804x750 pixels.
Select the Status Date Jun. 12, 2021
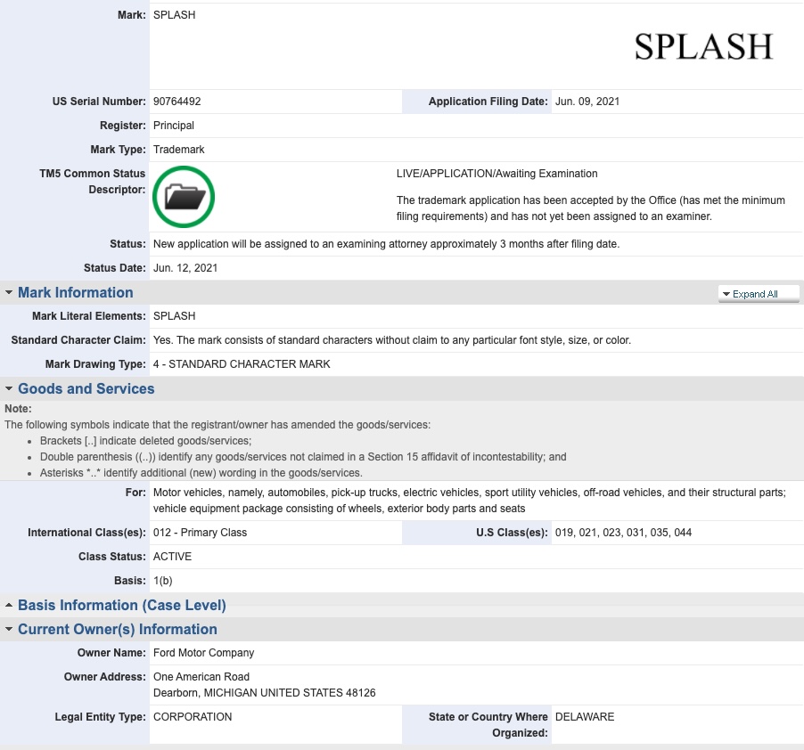185,268
